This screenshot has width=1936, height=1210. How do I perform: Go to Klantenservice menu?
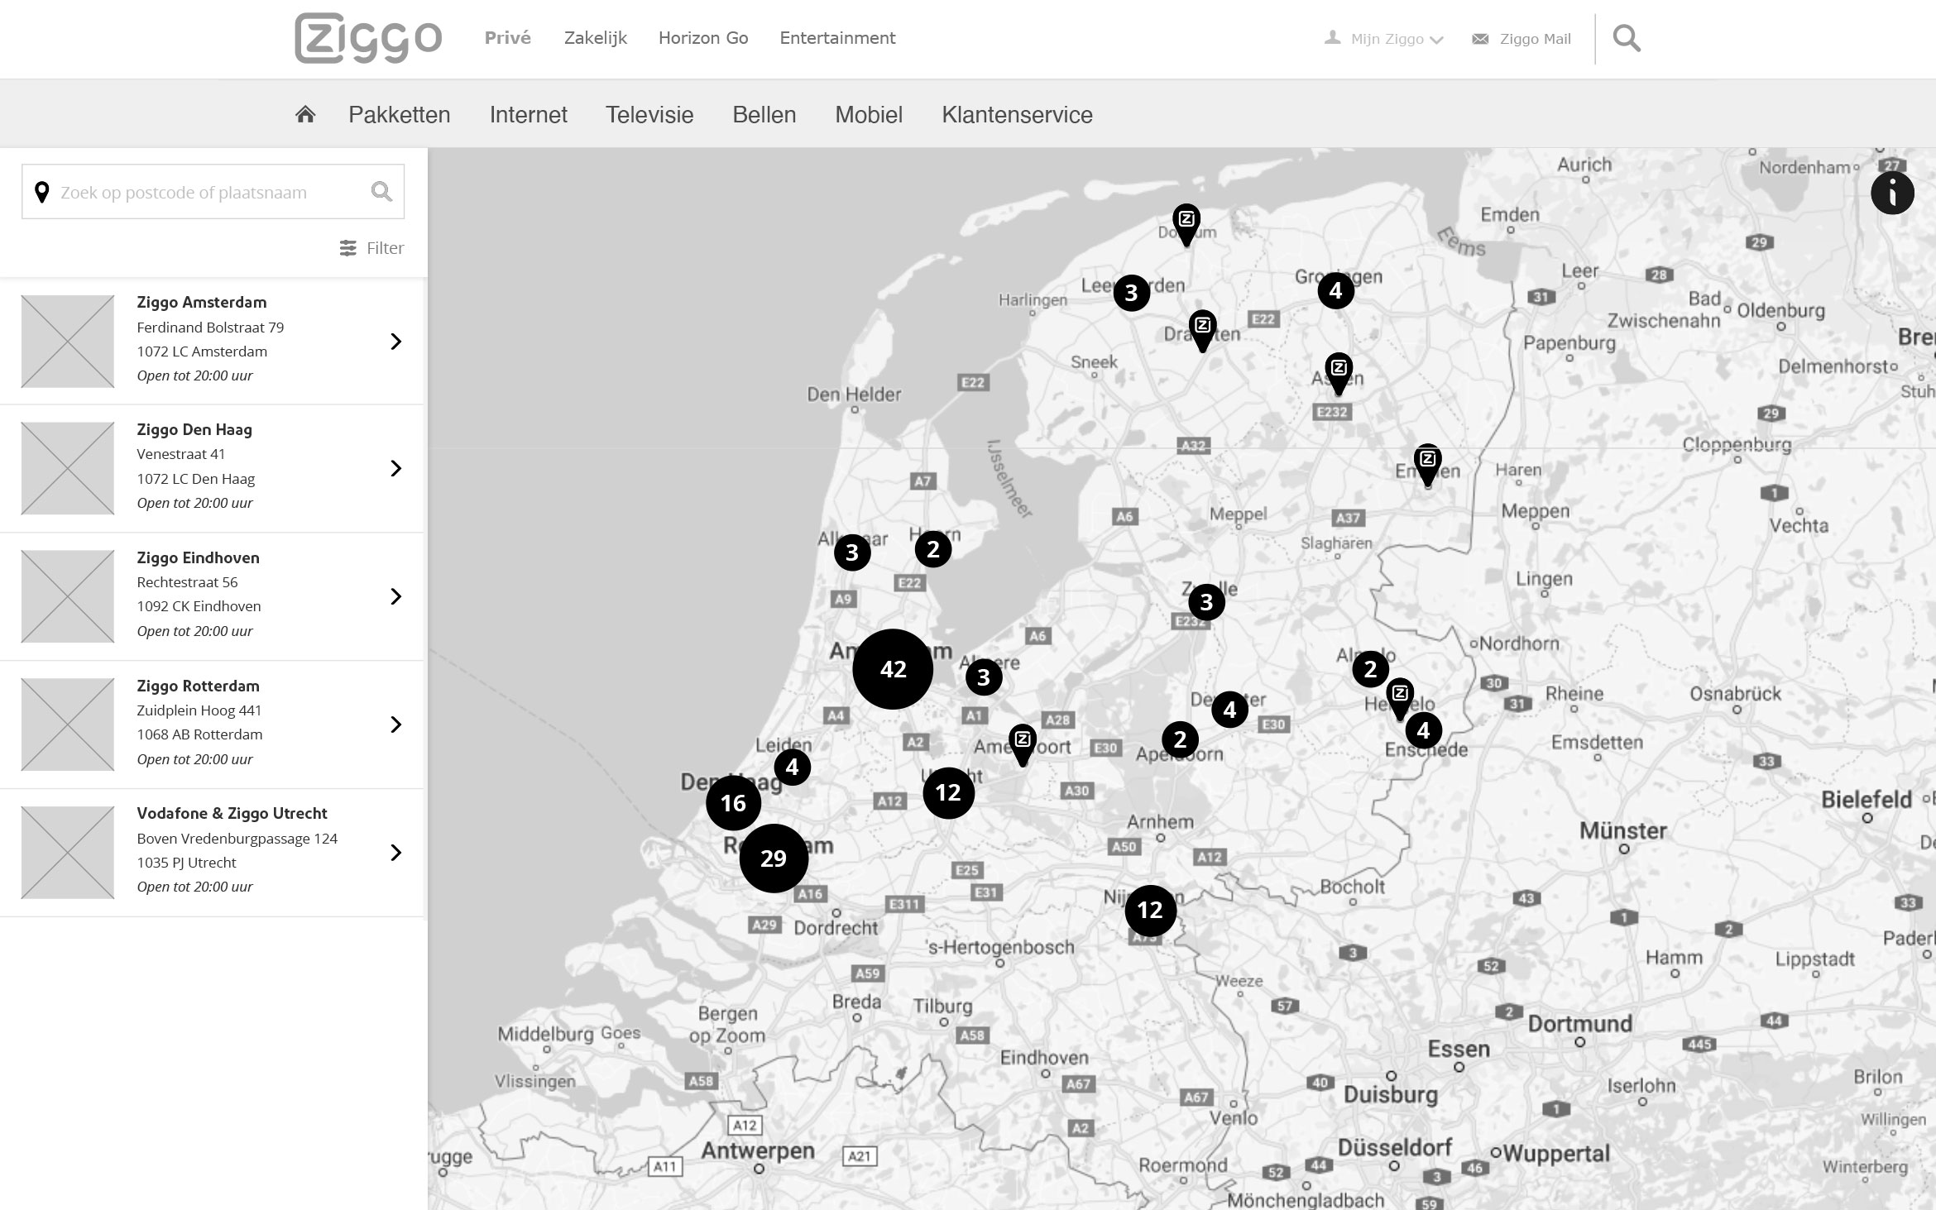click(1017, 114)
